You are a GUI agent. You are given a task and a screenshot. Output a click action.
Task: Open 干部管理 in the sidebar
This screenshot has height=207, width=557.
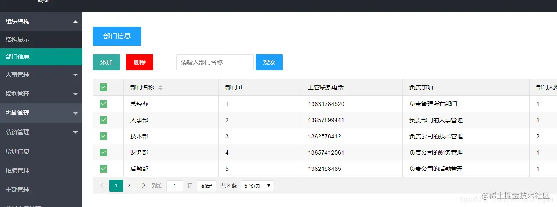click(x=41, y=190)
